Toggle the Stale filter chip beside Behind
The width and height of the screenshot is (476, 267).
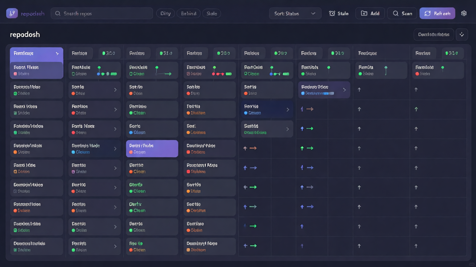pyautogui.click(x=212, y=13)
